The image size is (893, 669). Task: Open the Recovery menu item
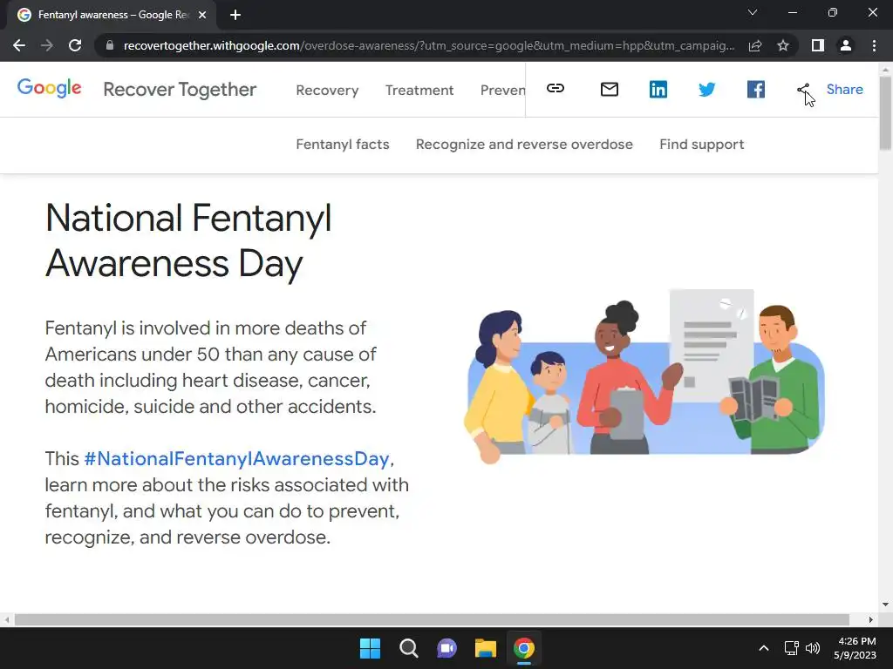click(x=328, y=90)
